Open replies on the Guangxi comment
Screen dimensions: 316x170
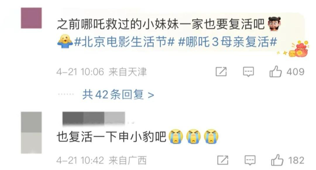pyautogui.click(x=250, y=160)
